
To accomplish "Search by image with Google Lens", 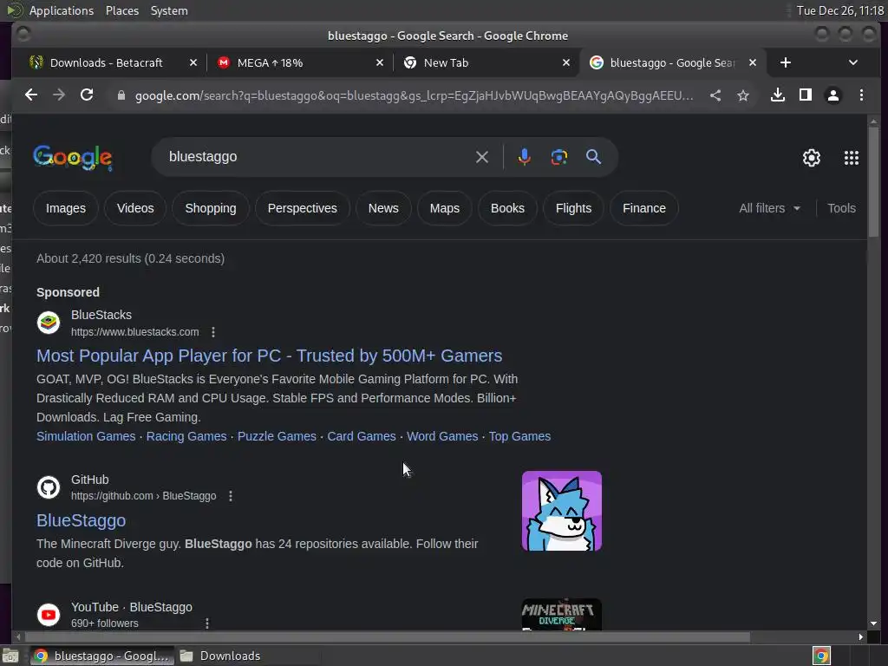I will point(559,157).
